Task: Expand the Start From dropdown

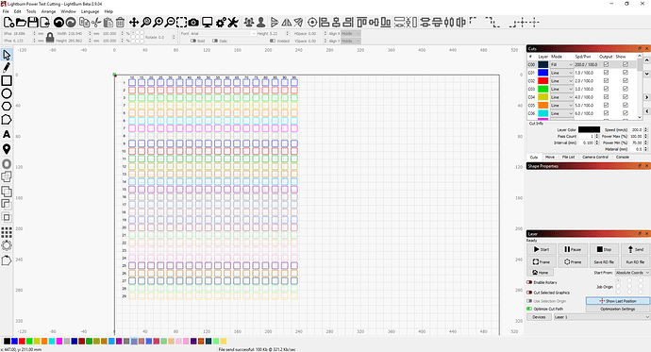Action: [632, 273]
